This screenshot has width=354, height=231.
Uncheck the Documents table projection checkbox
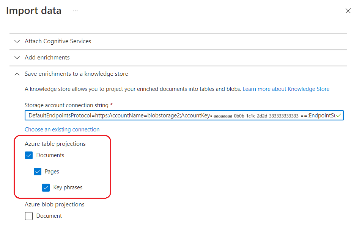point(29,155)
